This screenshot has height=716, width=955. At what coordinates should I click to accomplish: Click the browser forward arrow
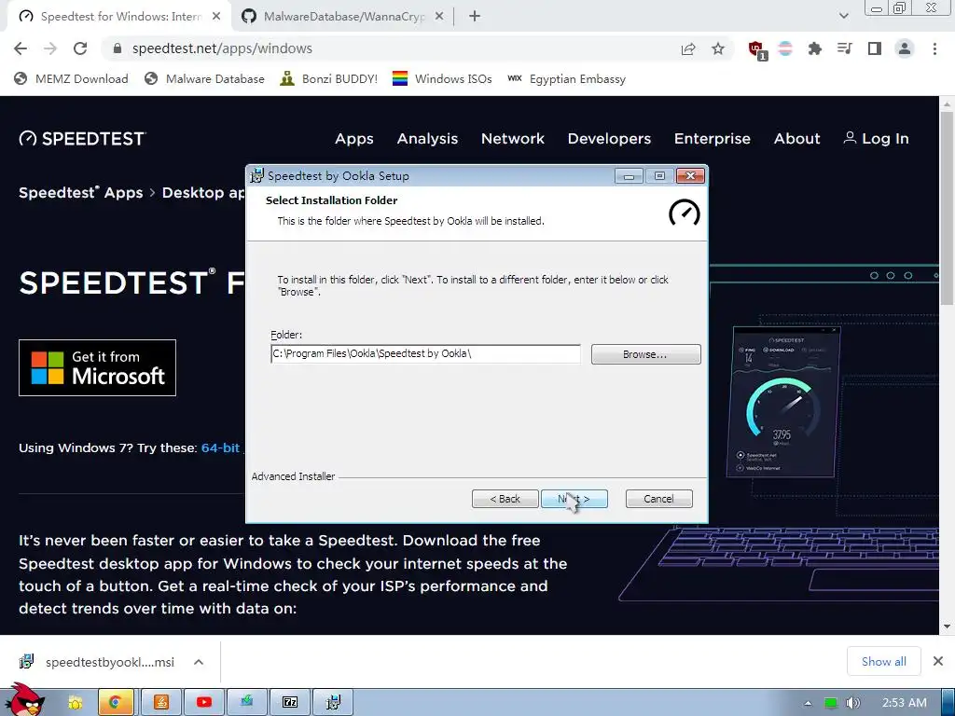point(50,48)
